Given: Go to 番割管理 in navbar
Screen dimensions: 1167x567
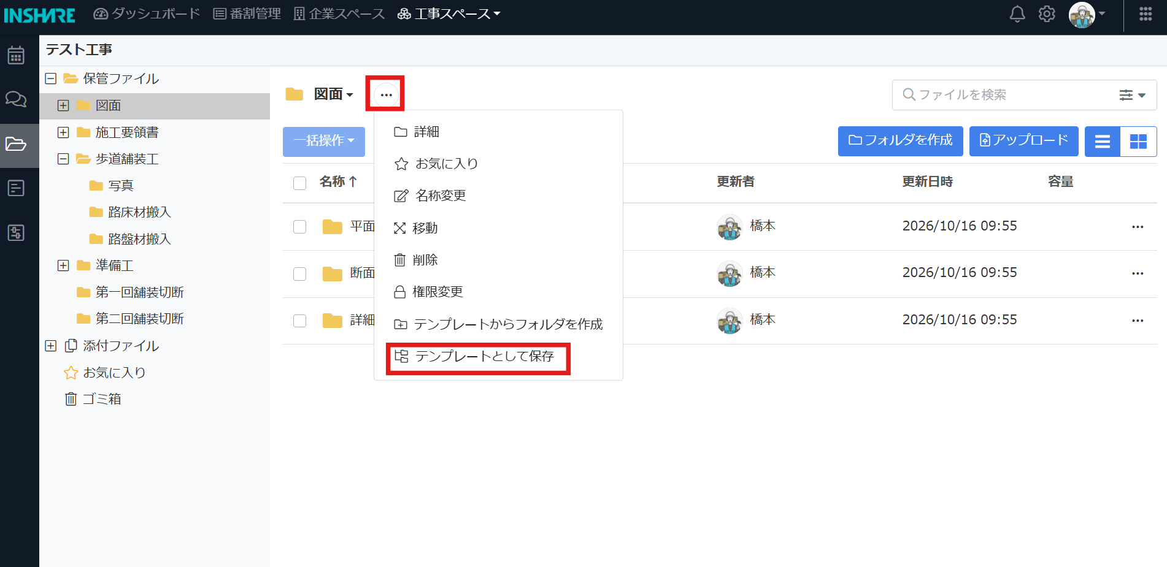Looking at the screenshot, I should point(247,13).
